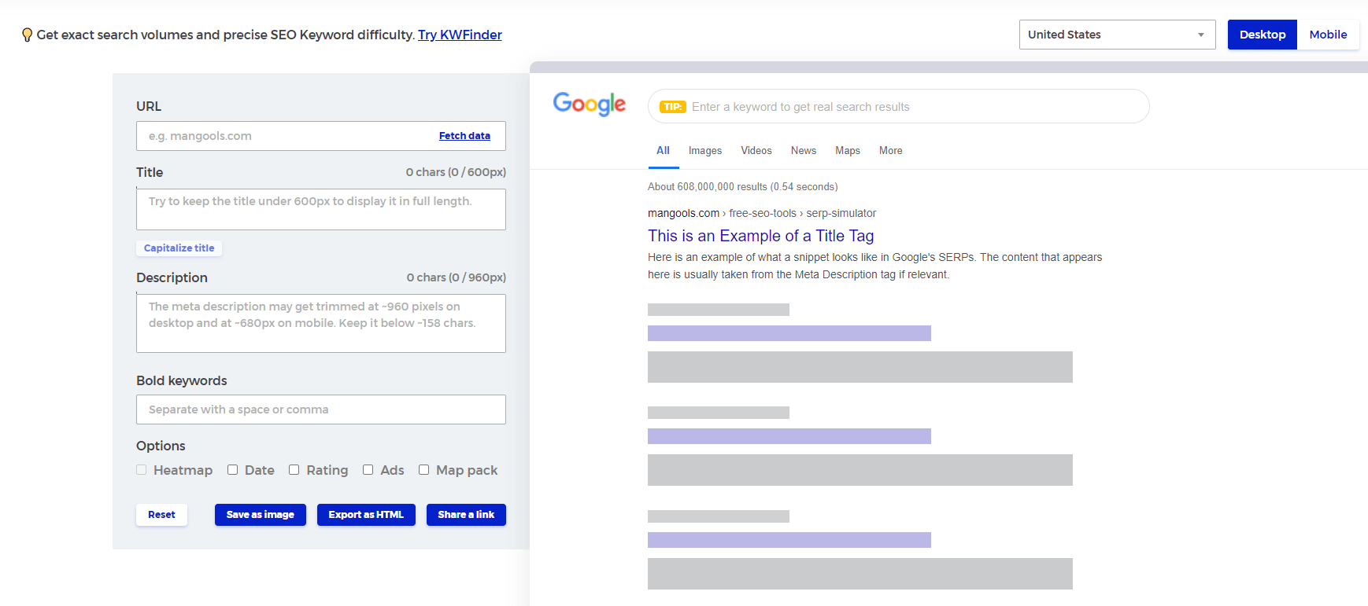Click the Description character counter text
1368x606 pixels.
pyautogui.click(x=457, y=277)
